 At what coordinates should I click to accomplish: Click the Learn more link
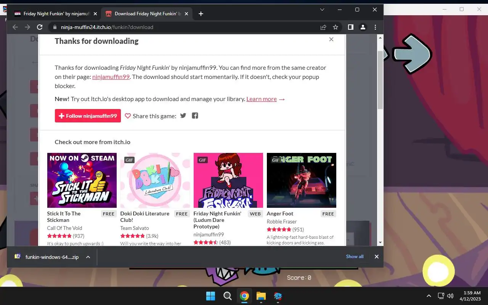[x=262, y=99]
